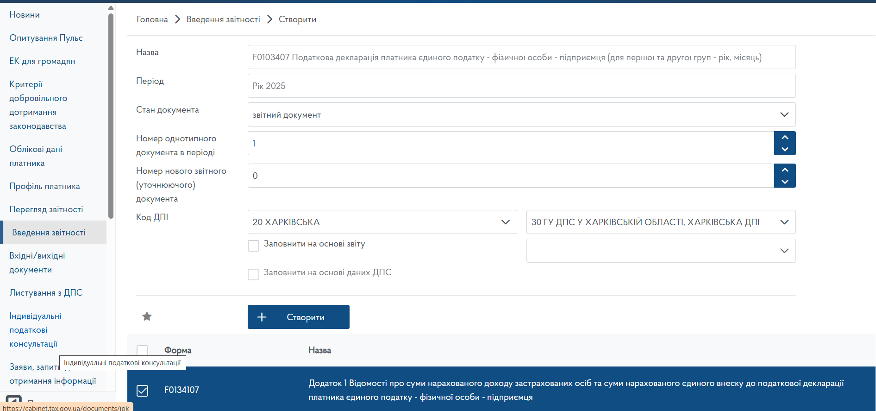Screen dimensions: 876x411
Task: Toggle the select-all checkbox beside Форма
Action: pos(143,351)
